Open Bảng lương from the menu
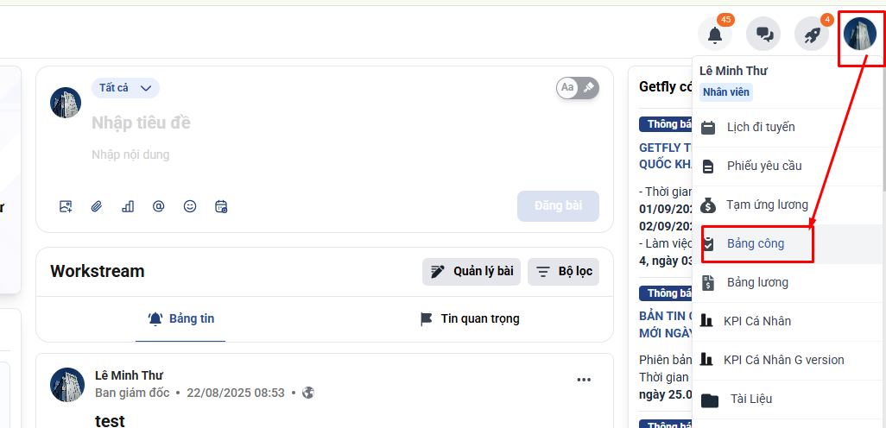This screenshot has height=428, width=886. tap(757, 283)
